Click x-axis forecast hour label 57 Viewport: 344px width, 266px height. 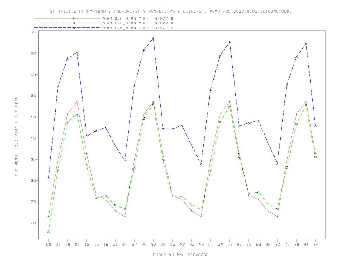click(230, 244)
